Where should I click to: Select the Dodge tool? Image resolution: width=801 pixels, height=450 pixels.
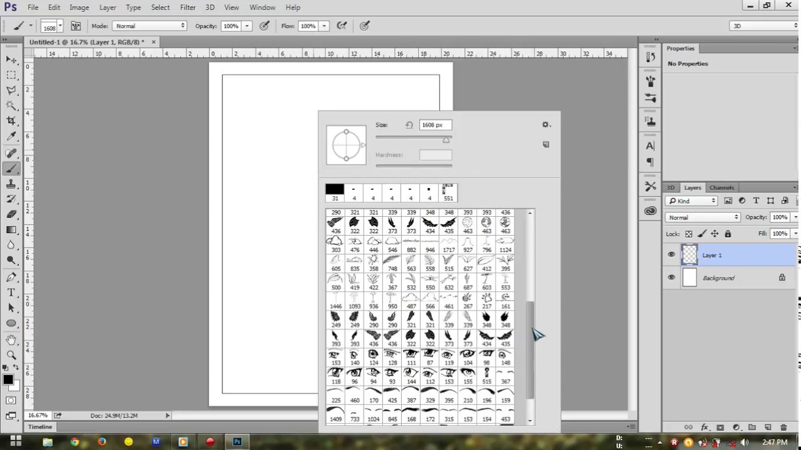pyautogui.click(x=11, y=260)
